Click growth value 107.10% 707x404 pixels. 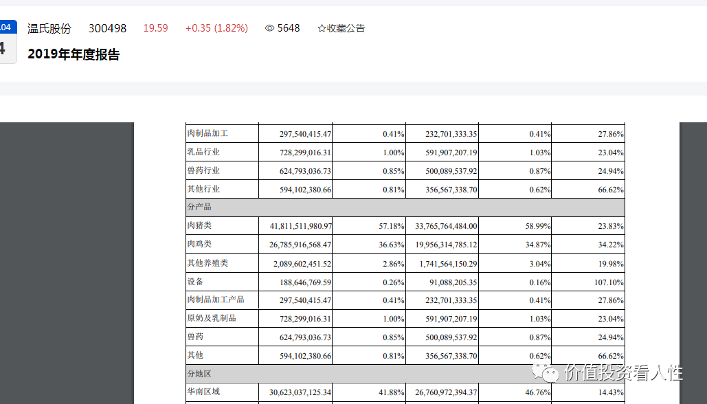point(609,282)
